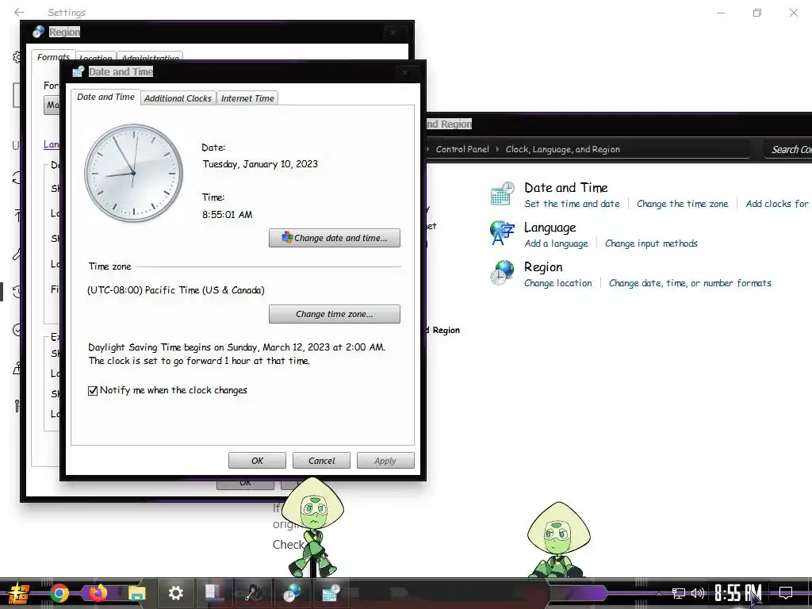Open the Language category heading
The height and width of the screenshot is (609, 812).
[x=550, y=228]
